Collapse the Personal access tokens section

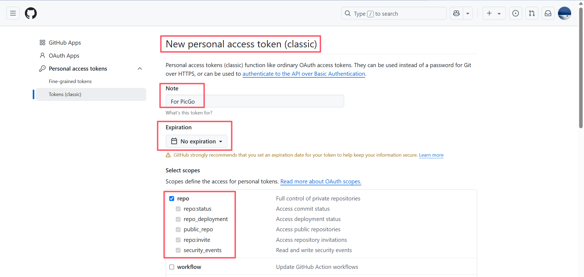coord(140,69)
